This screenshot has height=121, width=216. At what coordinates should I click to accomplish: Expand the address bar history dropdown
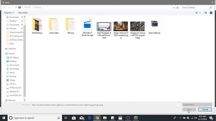(174, 7)
